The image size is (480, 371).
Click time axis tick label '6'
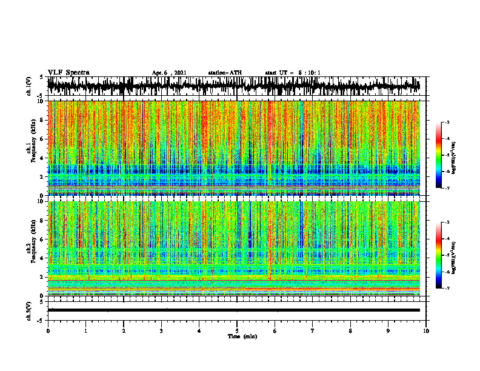click(275, 331)
